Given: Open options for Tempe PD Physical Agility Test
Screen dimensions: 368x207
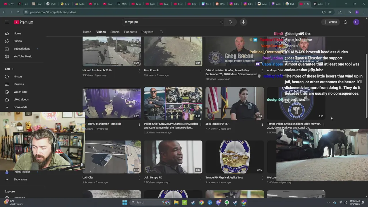Looking at the screenshot, I should (262, 178).
